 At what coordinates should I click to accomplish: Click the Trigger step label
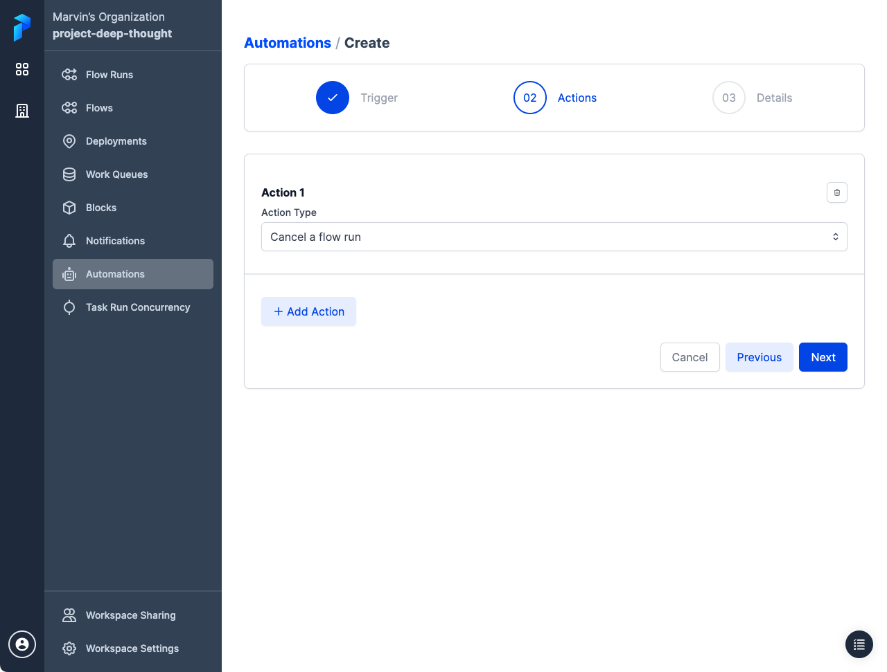(379, 98)
